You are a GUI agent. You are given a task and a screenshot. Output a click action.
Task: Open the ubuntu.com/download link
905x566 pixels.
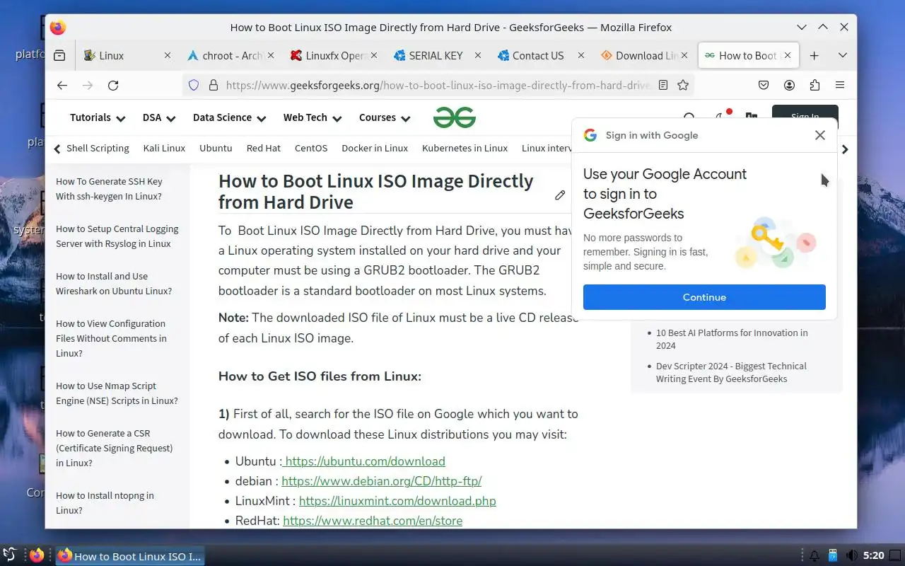coord(363,461)
